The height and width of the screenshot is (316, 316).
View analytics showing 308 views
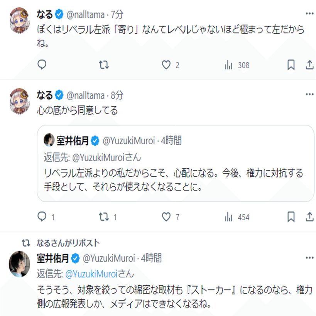[228, 65]
